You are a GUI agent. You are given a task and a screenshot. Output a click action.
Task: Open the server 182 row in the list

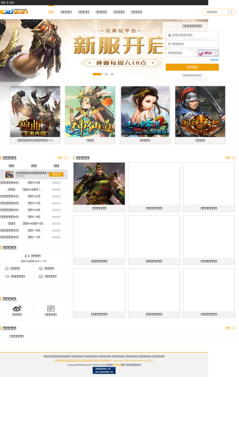point(34,197)
